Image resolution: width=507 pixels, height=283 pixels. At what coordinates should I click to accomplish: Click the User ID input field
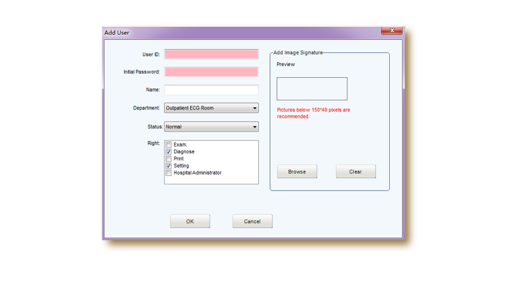[211, 55]
